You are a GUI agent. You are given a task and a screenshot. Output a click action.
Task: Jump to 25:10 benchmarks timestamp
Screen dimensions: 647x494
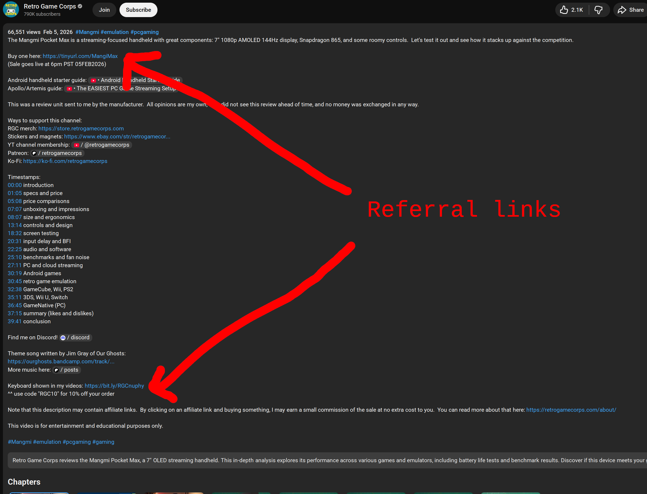point(15,257)
